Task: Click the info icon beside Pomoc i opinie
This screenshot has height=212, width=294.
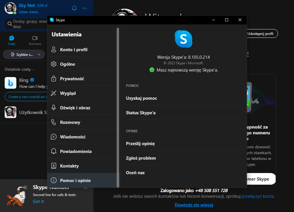Action: 54,180
